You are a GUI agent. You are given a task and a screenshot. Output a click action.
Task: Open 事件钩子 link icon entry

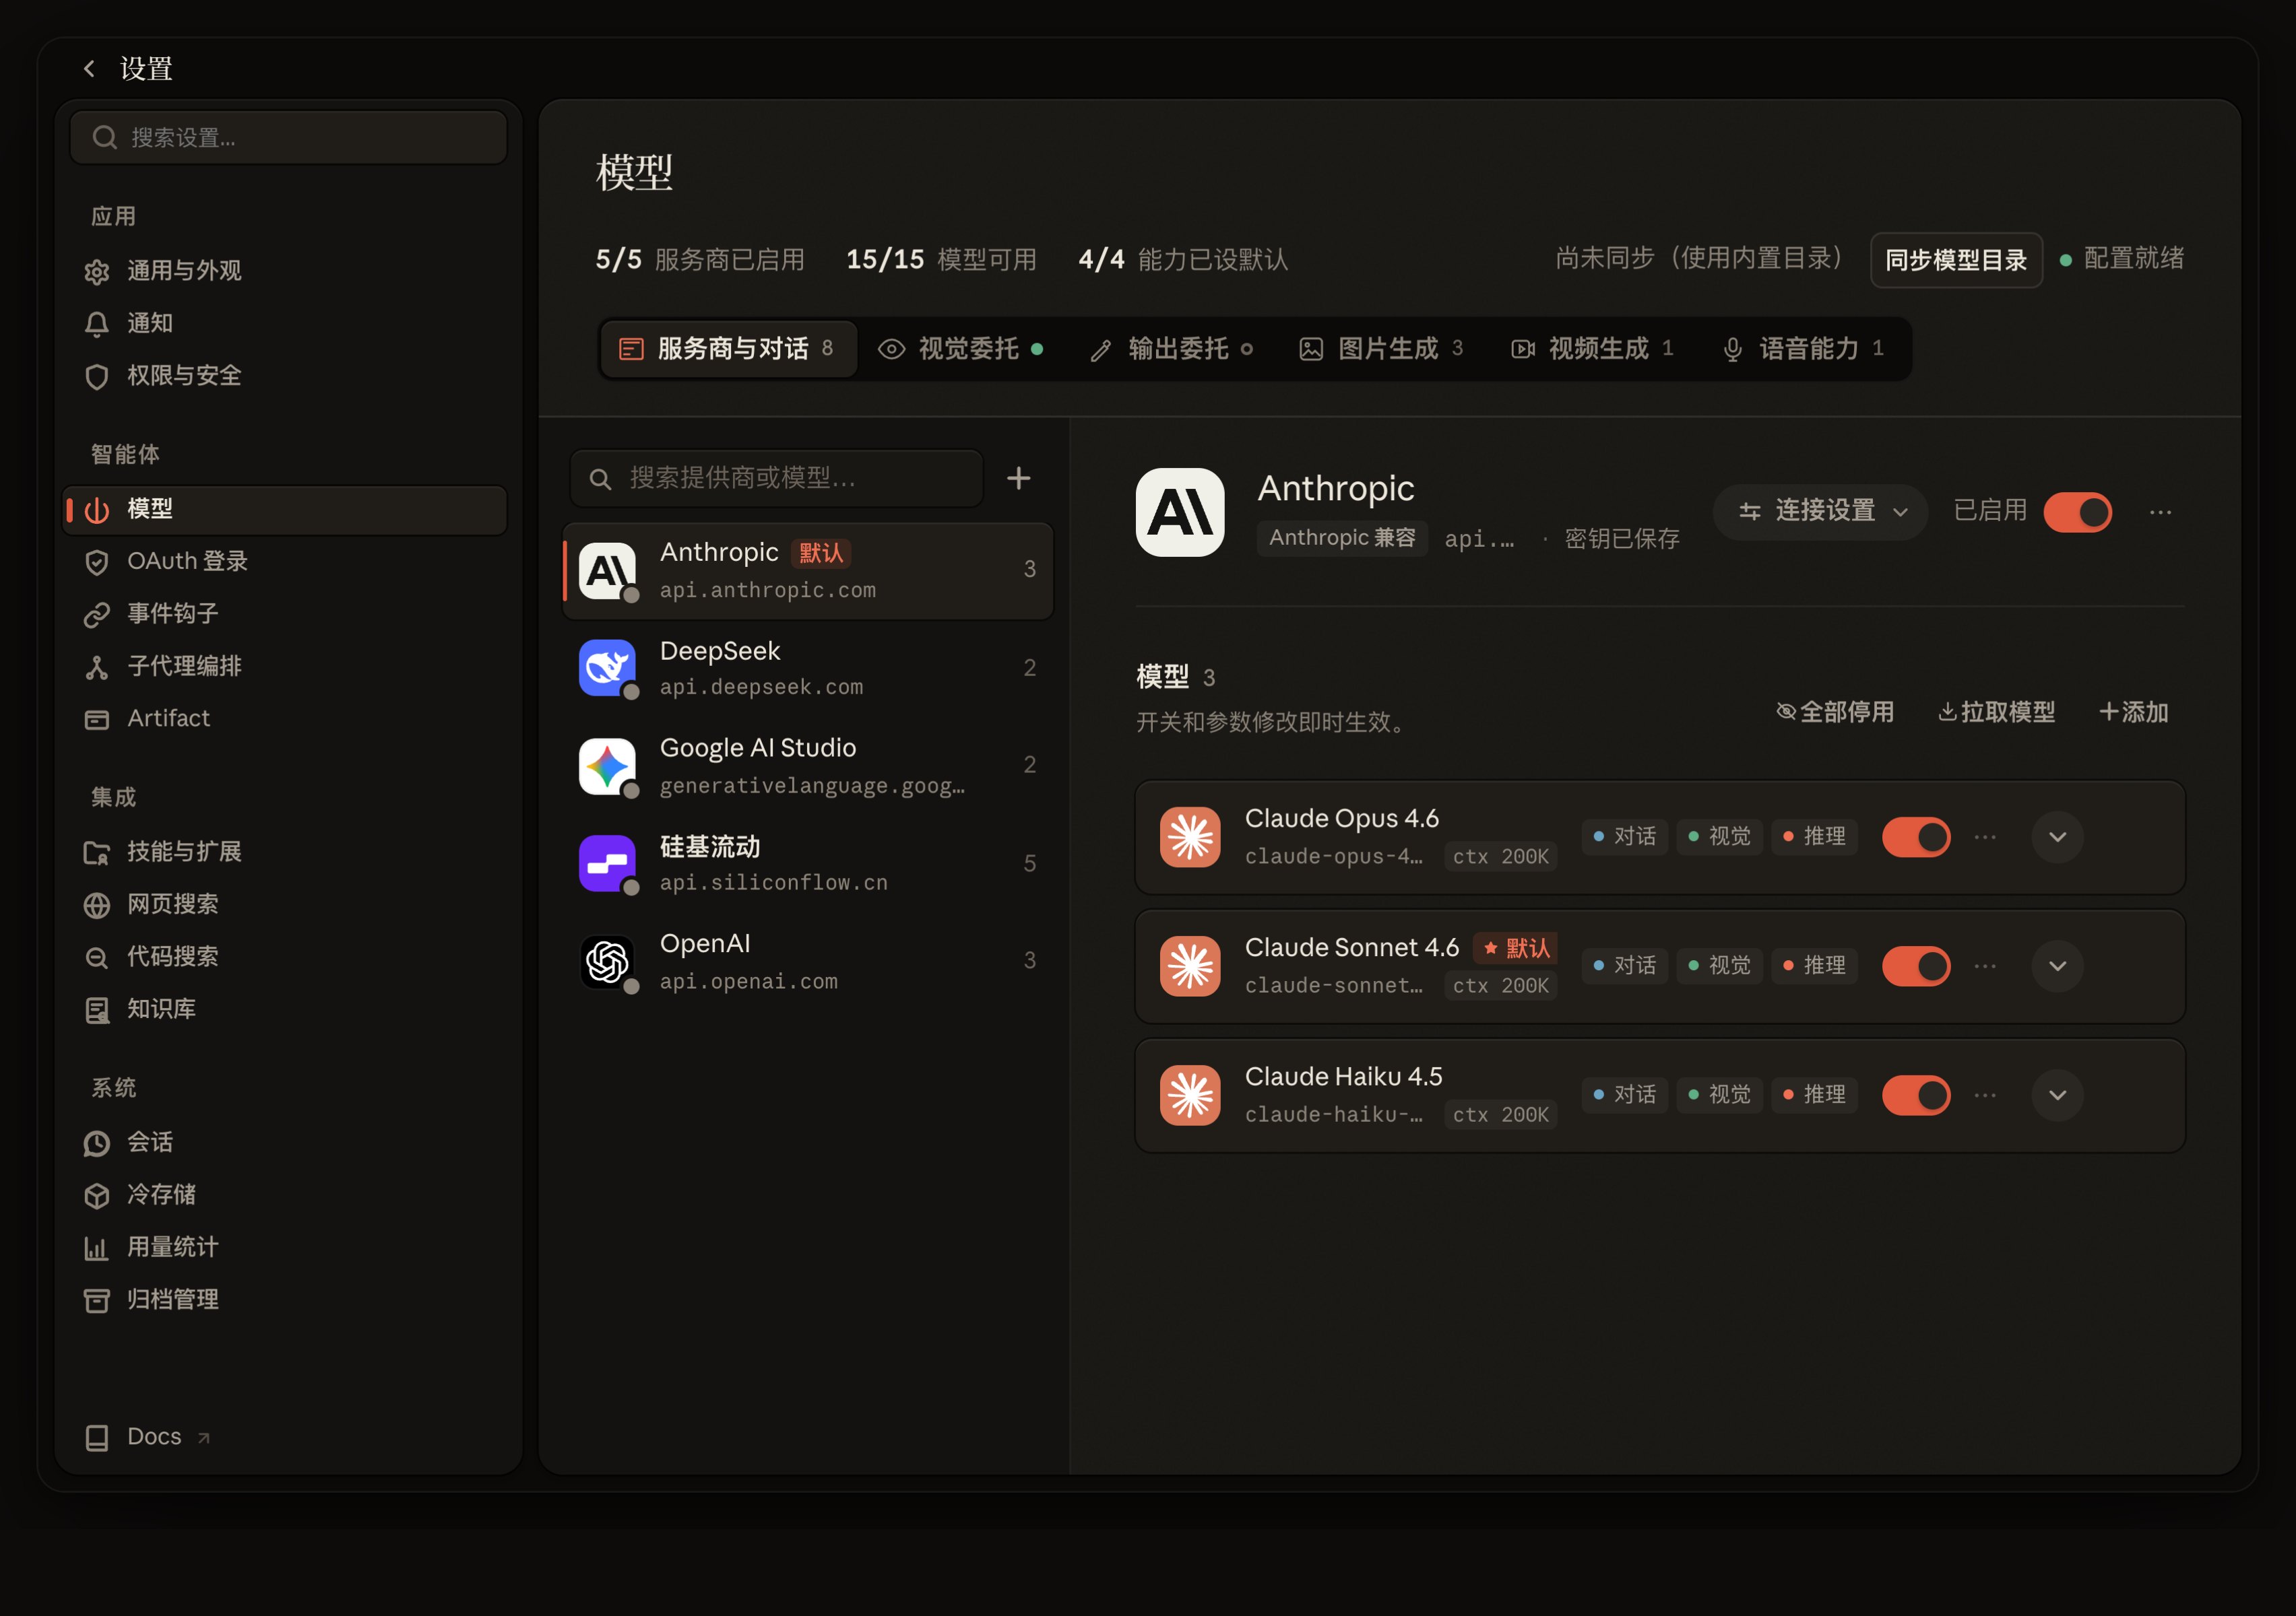pos(285,613)
